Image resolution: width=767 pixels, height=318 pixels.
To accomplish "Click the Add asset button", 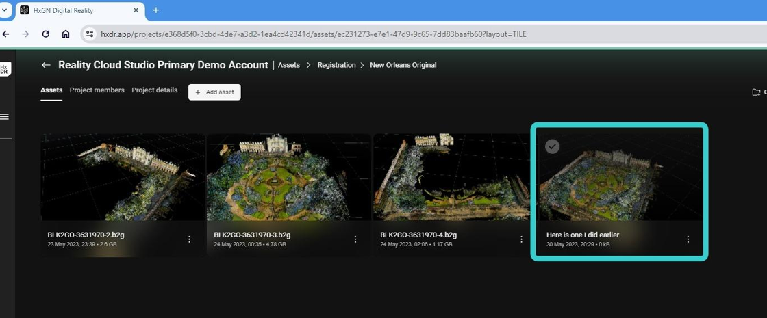I will pyautogui.click(x=214, y=92).
